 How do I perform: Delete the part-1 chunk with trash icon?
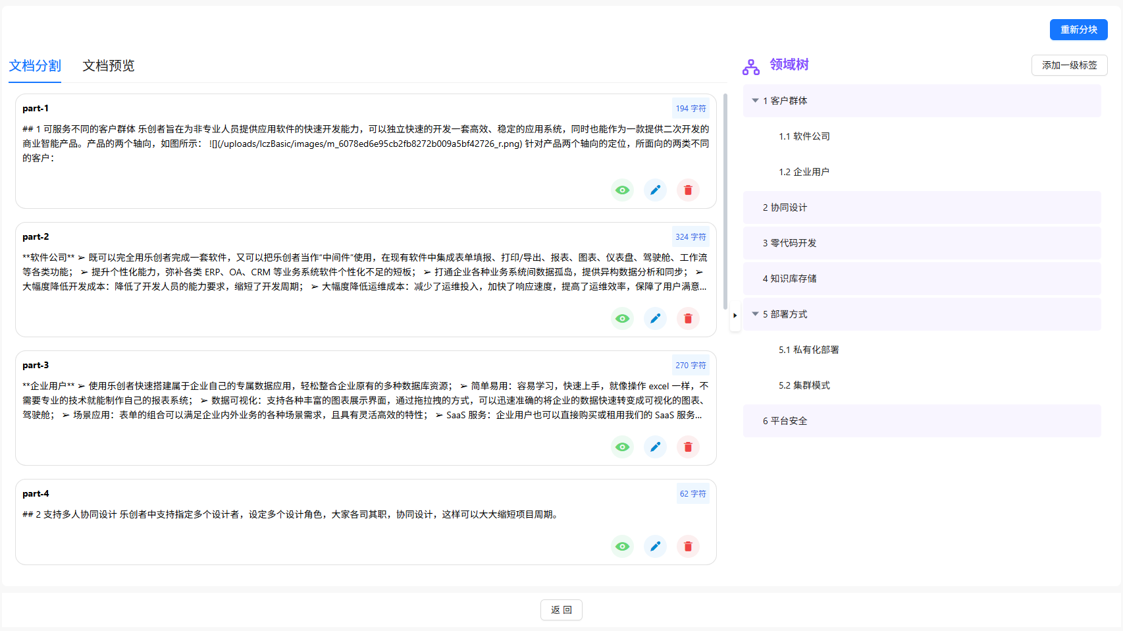point(688,190)
